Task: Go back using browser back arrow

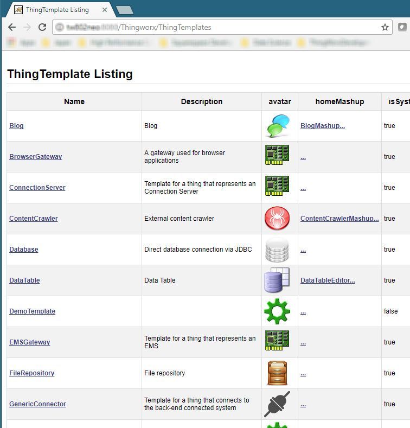Action: tap(12, 27)
